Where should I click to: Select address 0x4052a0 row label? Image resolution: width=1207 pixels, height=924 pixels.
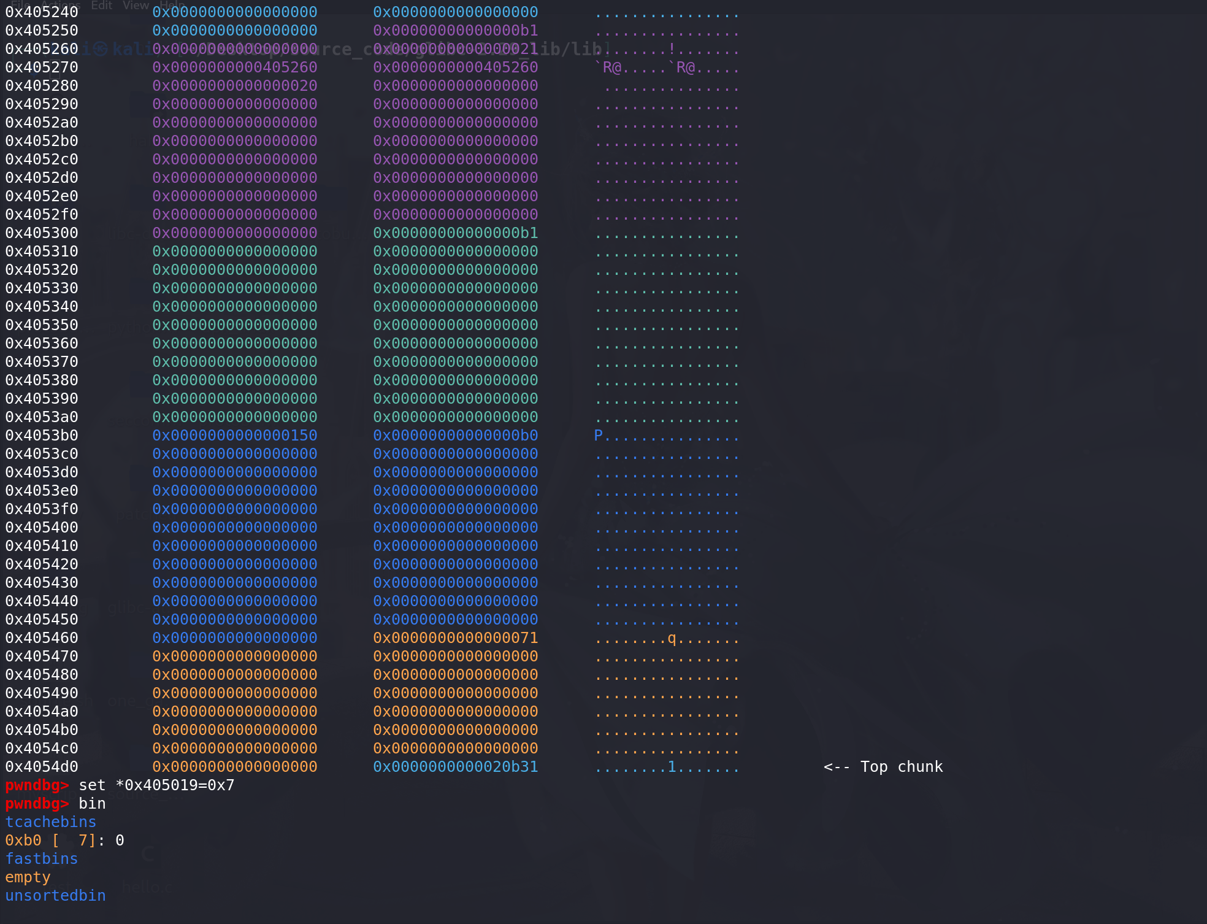pyautogui.click(x=42, y=122)
